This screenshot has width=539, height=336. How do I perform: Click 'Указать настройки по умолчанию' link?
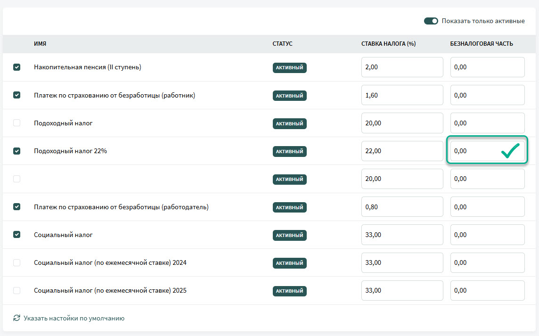click(74, 318)
